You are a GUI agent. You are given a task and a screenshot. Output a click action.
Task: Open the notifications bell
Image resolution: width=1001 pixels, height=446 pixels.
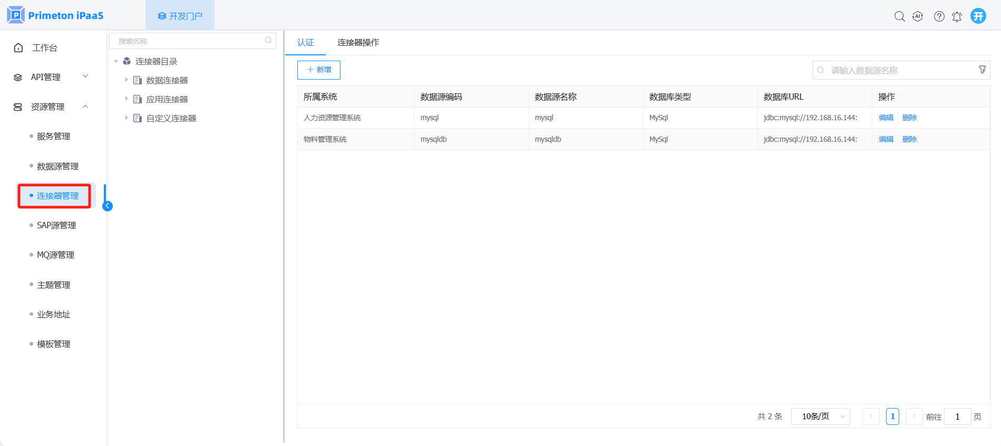coord(957,17)
